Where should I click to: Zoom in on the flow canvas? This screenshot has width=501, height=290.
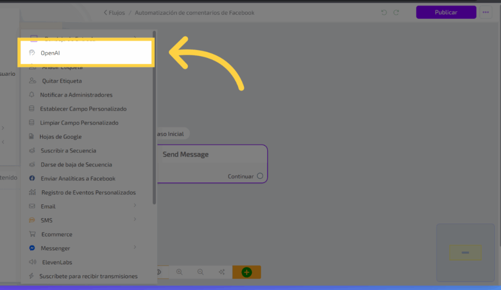click(180, 272)
